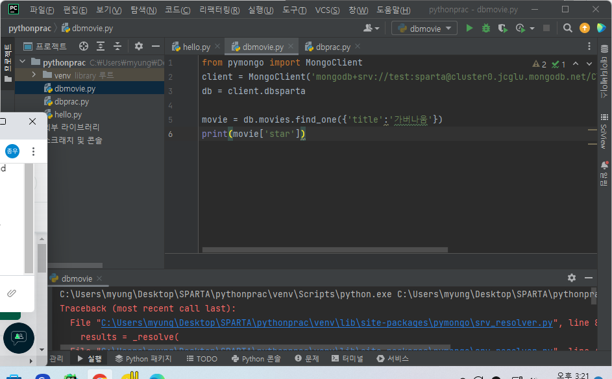Run with coverage shield icon
The width and height of the screenshot is (612, 379).
503,28
